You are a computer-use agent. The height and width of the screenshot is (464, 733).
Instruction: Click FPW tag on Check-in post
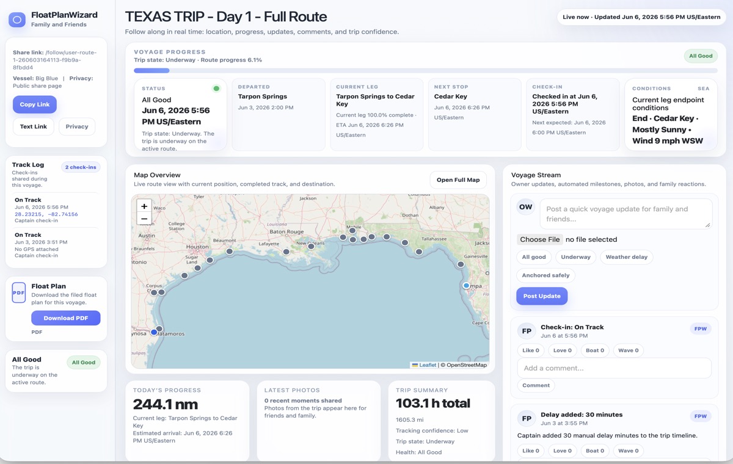[x=701, y=328]
